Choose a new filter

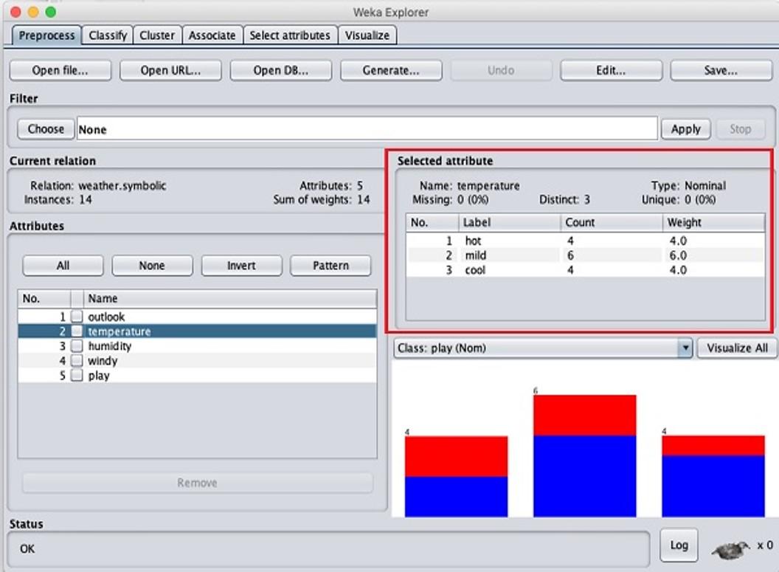point(45,128)
